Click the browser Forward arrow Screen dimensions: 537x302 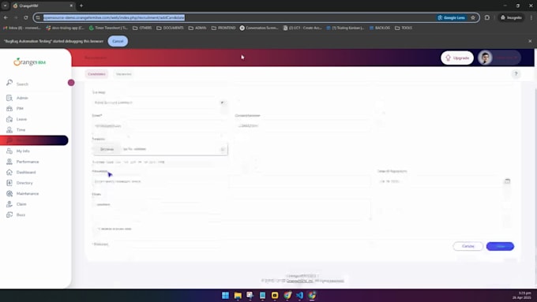coord(16,17)
